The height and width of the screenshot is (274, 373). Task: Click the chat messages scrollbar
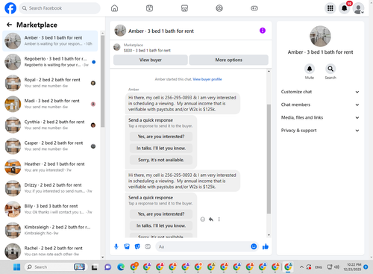(x=269, y=159)
